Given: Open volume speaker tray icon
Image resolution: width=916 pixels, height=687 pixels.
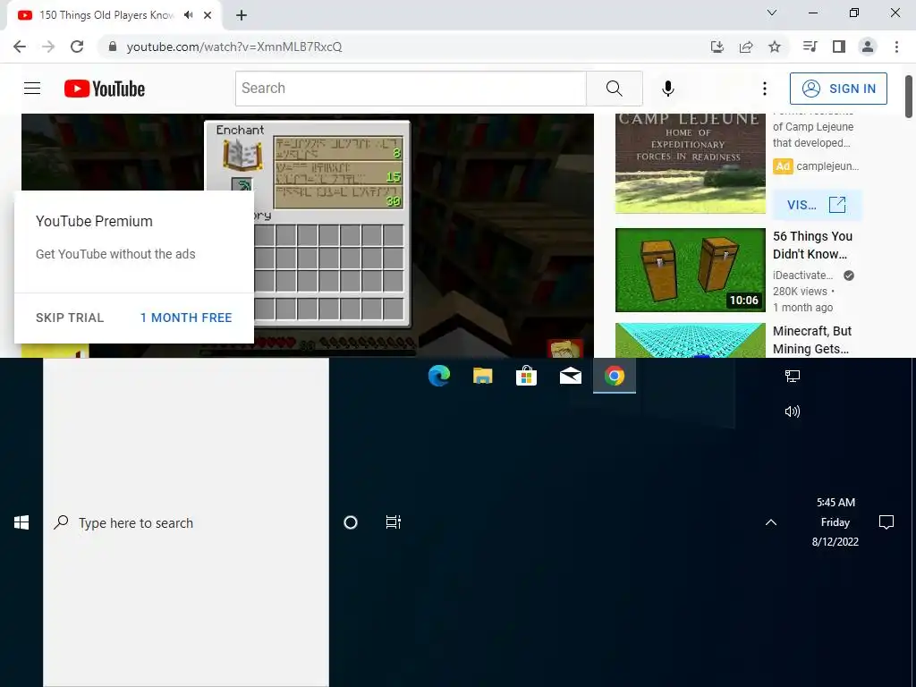Looking at the screenshot, I should (793, 411).
